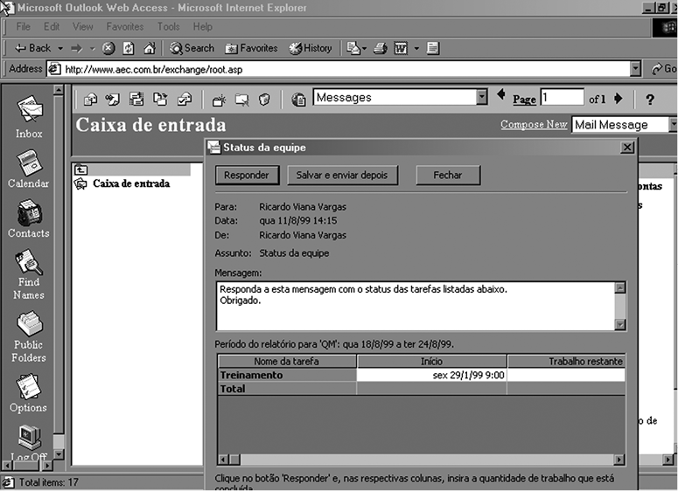Open the View menu
The height and width of the screenshot is (491, 678).
(82, 27)
